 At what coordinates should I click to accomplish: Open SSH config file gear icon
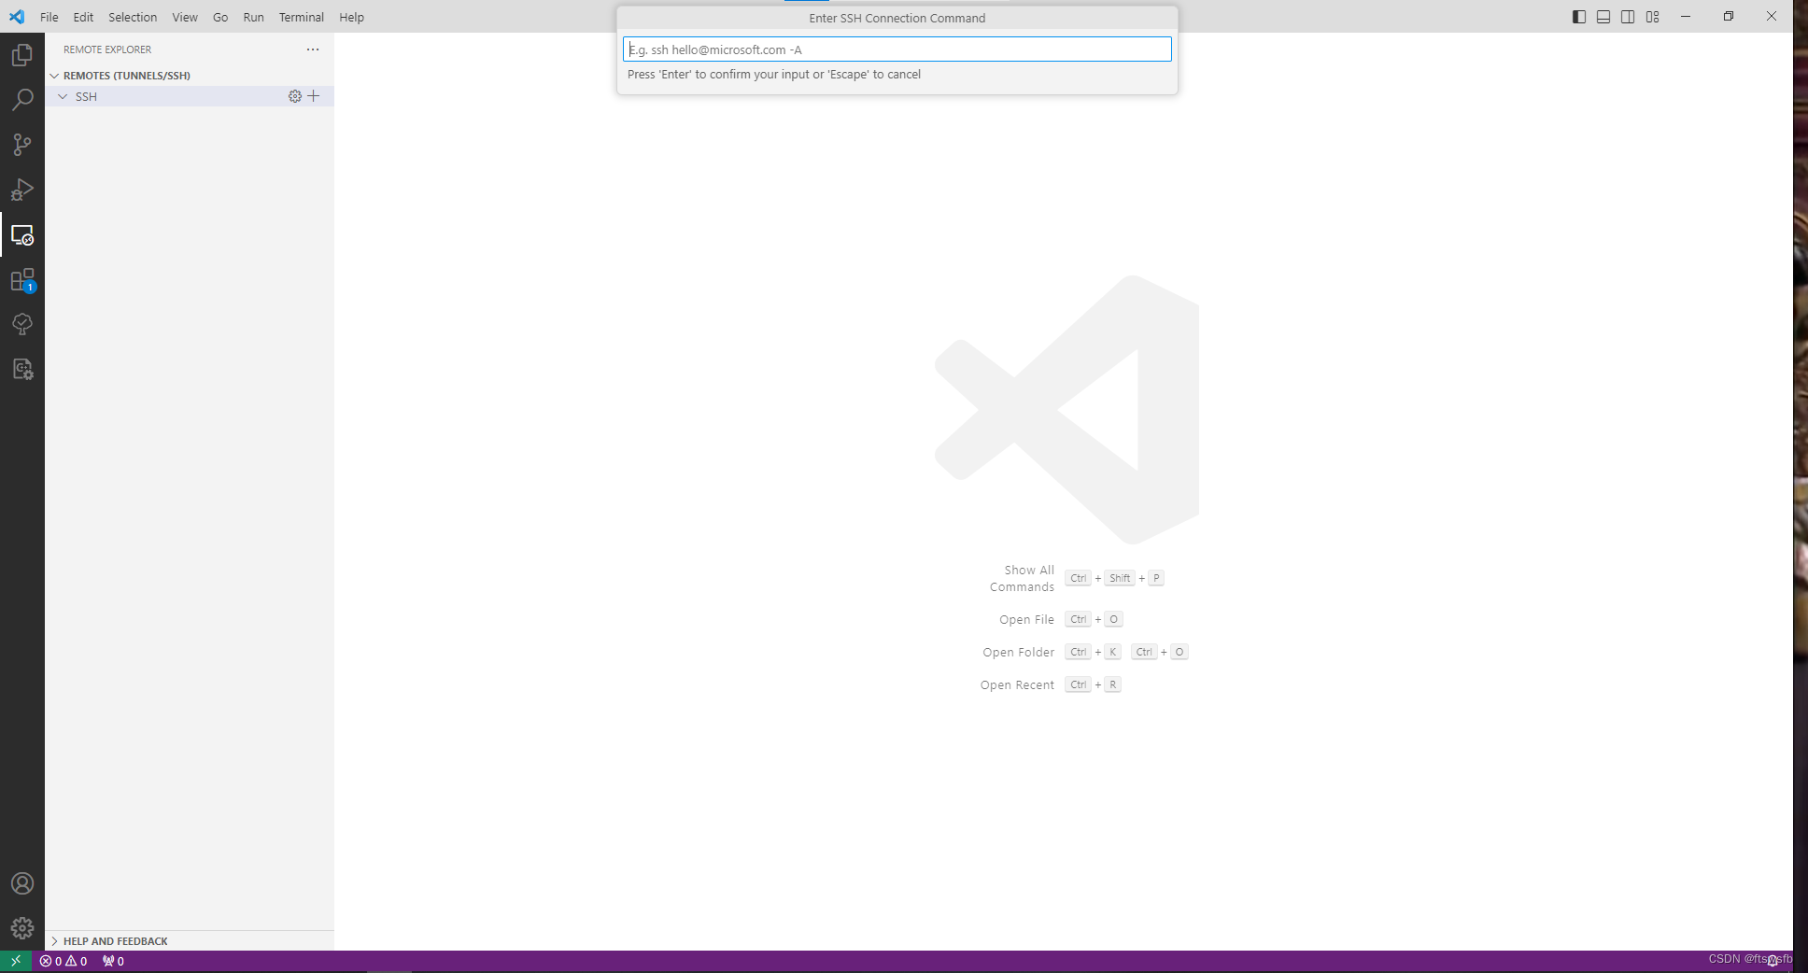(x=295, y=96)
